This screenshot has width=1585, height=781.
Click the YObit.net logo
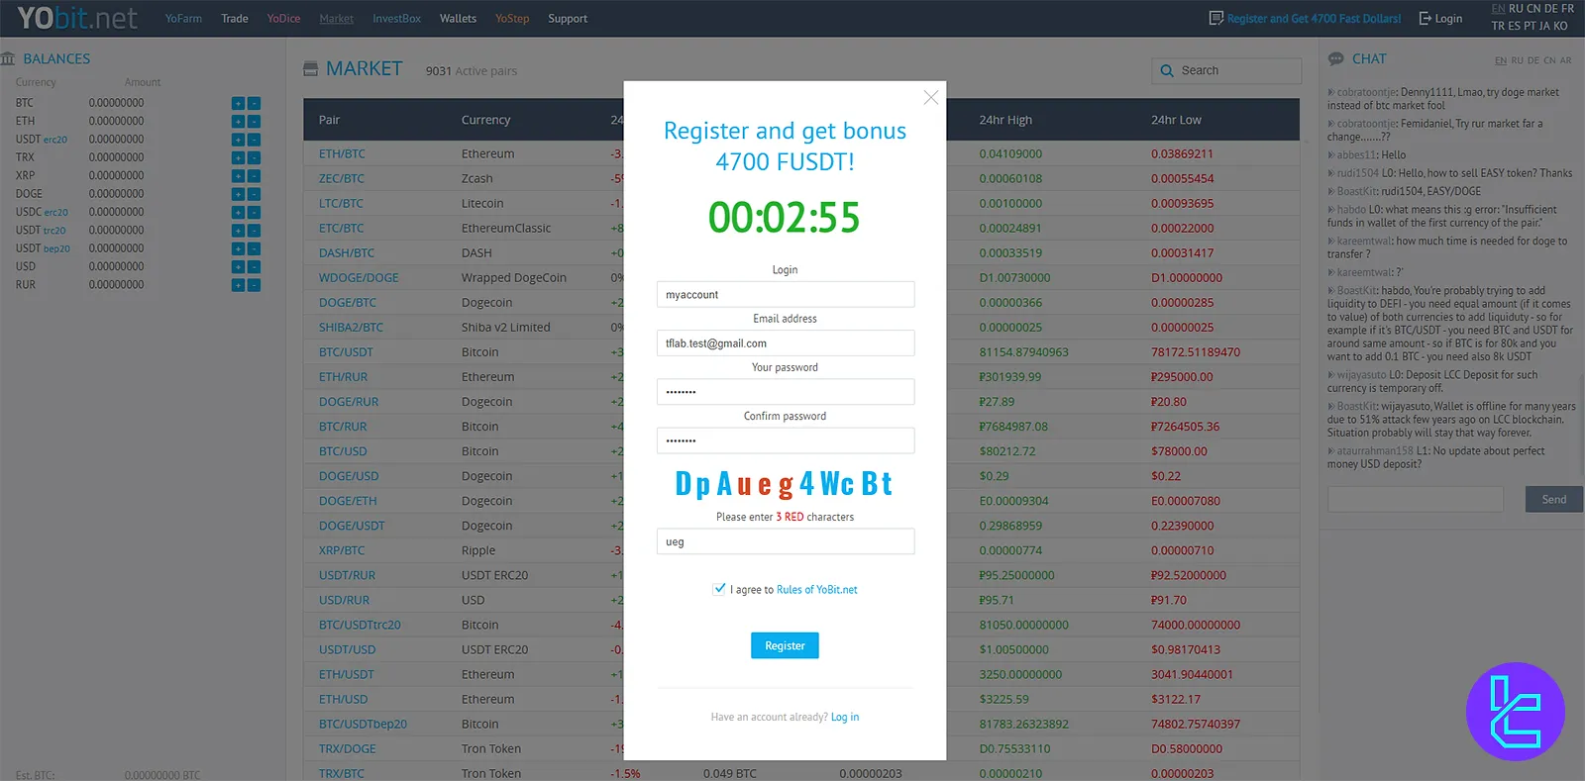pos(77,18)
